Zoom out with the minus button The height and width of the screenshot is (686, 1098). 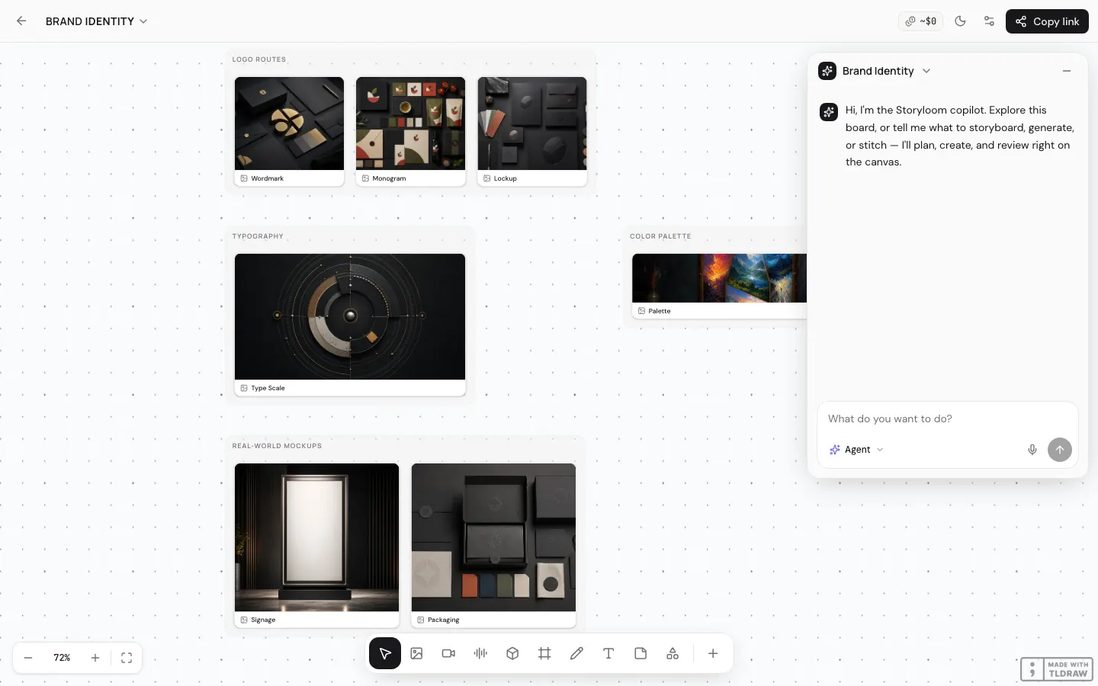[28, 658]
